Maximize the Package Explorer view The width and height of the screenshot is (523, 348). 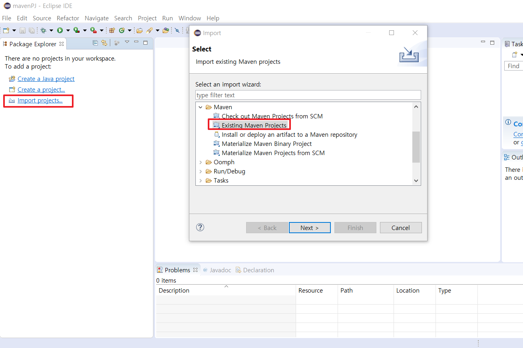(145, 43)
